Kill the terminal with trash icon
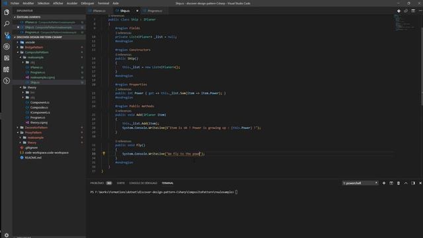Screen dimensions: 423x238 coord(399,183)
